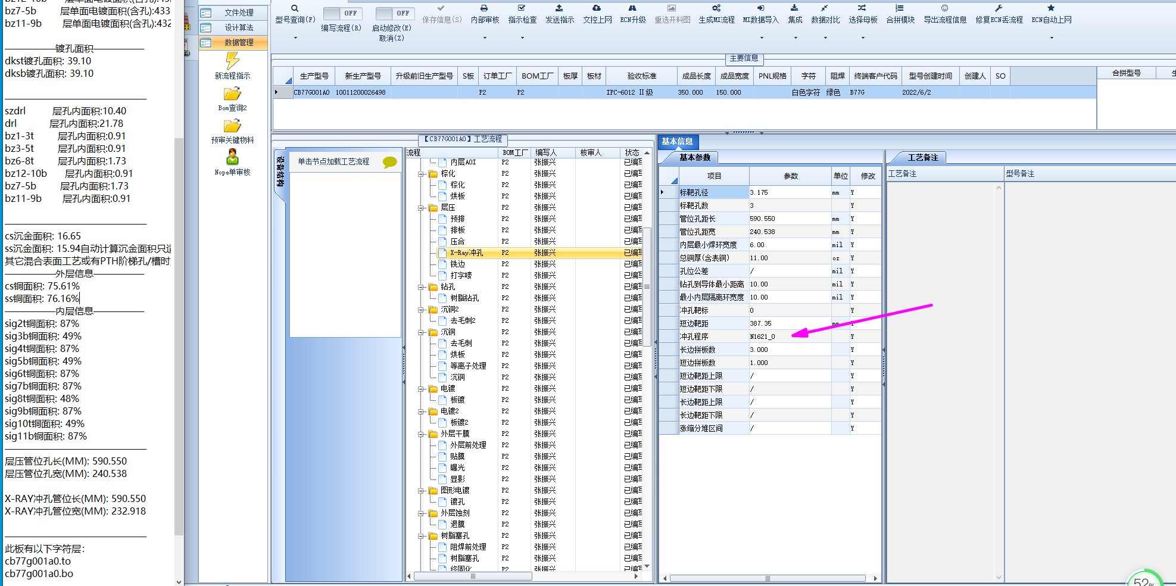Click the 集成 download icon
This screenshot has width=1176, height=586.
[794, 8]
